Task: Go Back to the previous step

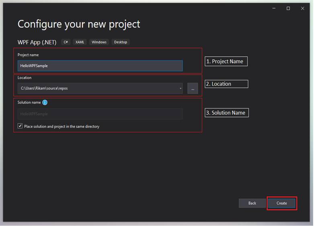Action: [252, 203]
